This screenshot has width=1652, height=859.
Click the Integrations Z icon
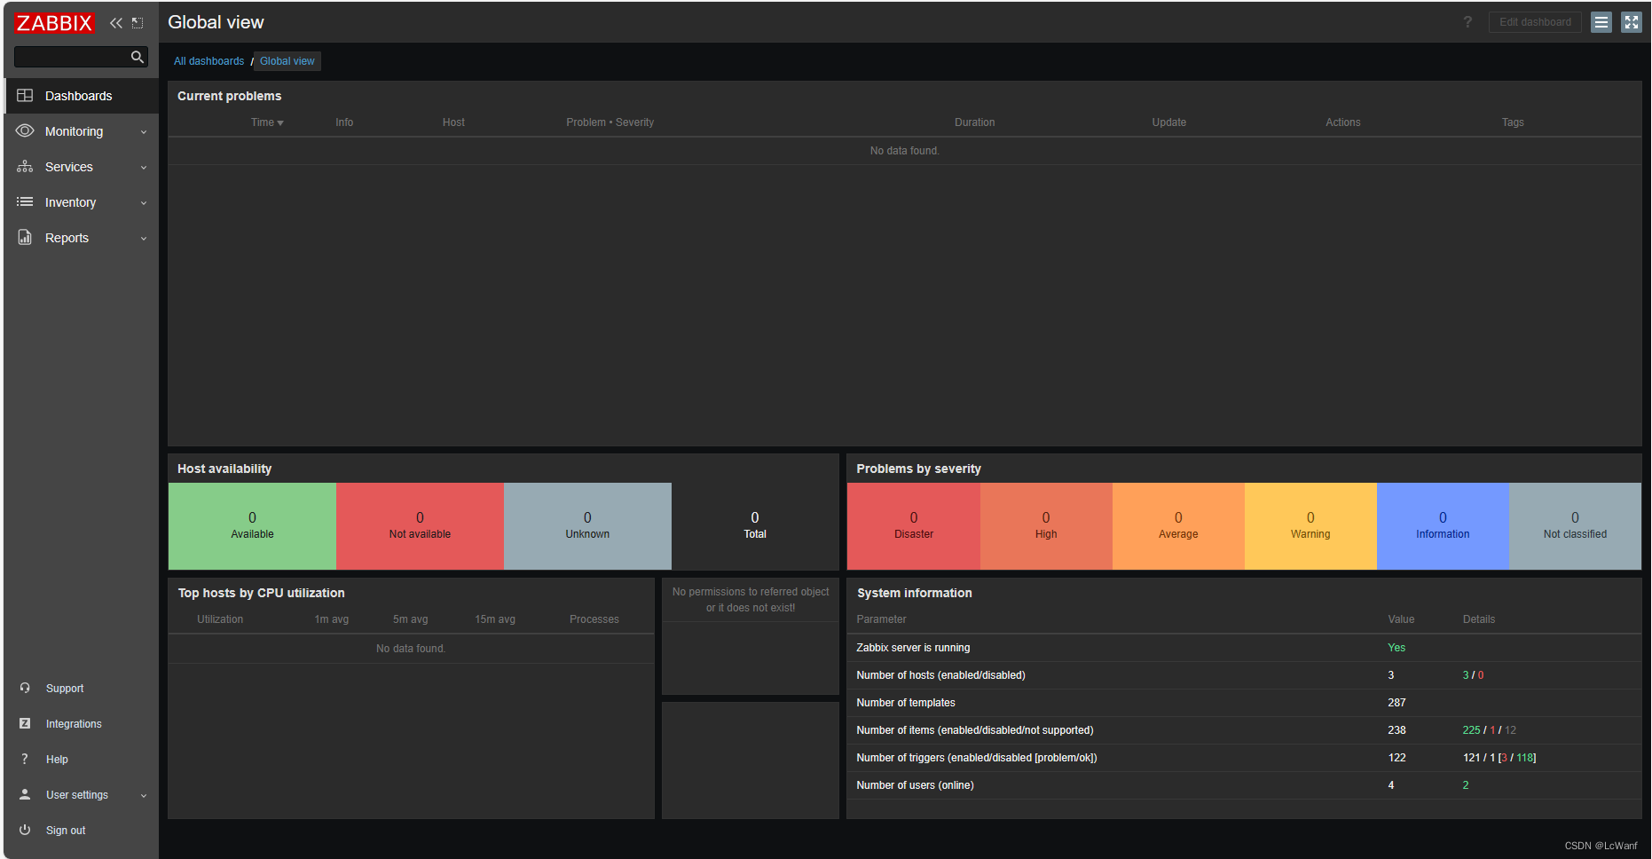coord(25,723)
